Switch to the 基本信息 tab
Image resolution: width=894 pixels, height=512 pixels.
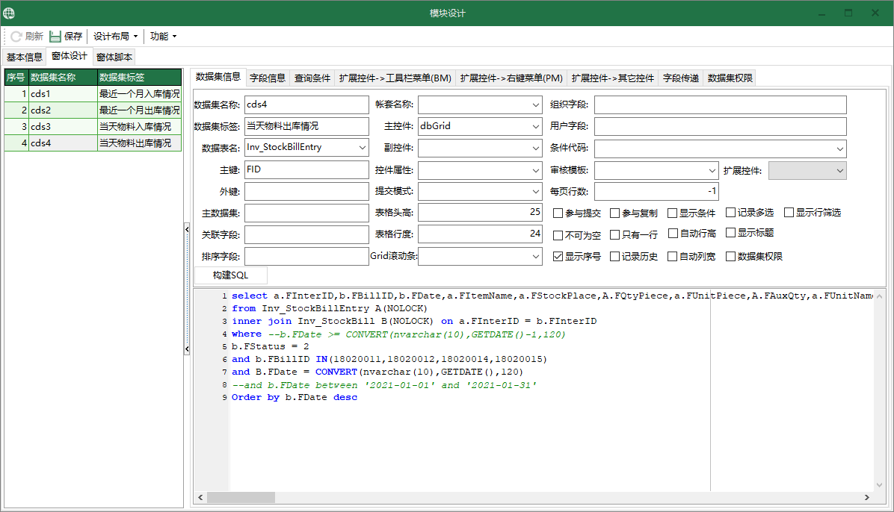pos(25,57)
